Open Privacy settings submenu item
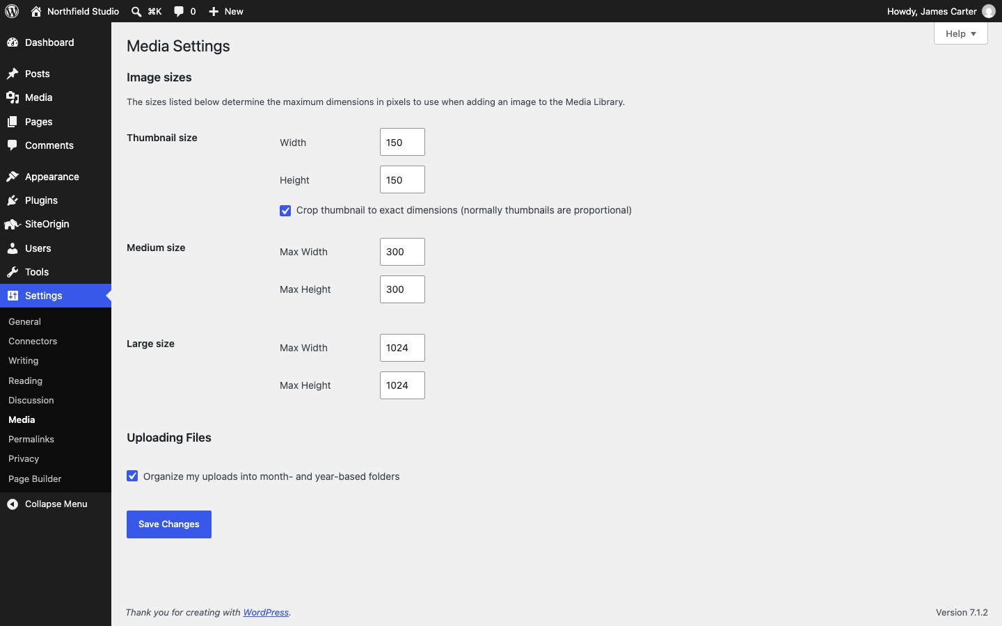 (24, 459)
